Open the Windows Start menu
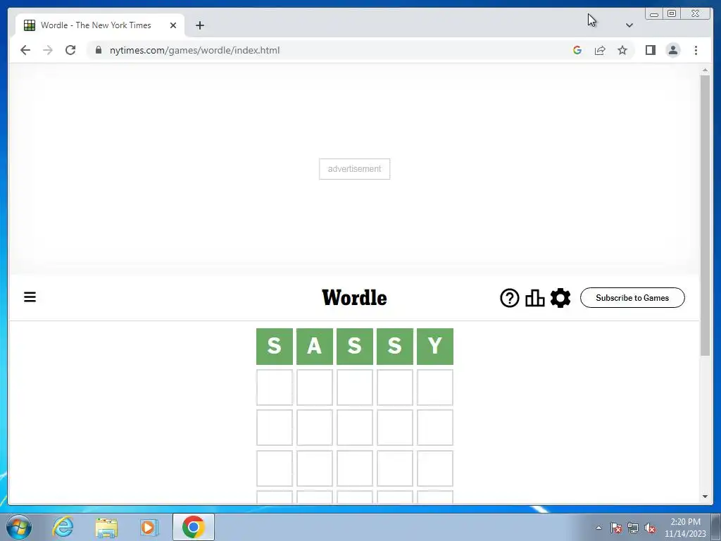Viewport: 721px width, 541px height. [x=19, y=527]
